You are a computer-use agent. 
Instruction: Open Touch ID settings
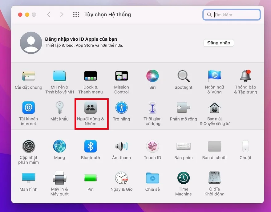(x=152, y=147)
